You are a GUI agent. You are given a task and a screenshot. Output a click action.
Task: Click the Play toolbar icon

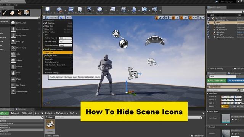144,10
